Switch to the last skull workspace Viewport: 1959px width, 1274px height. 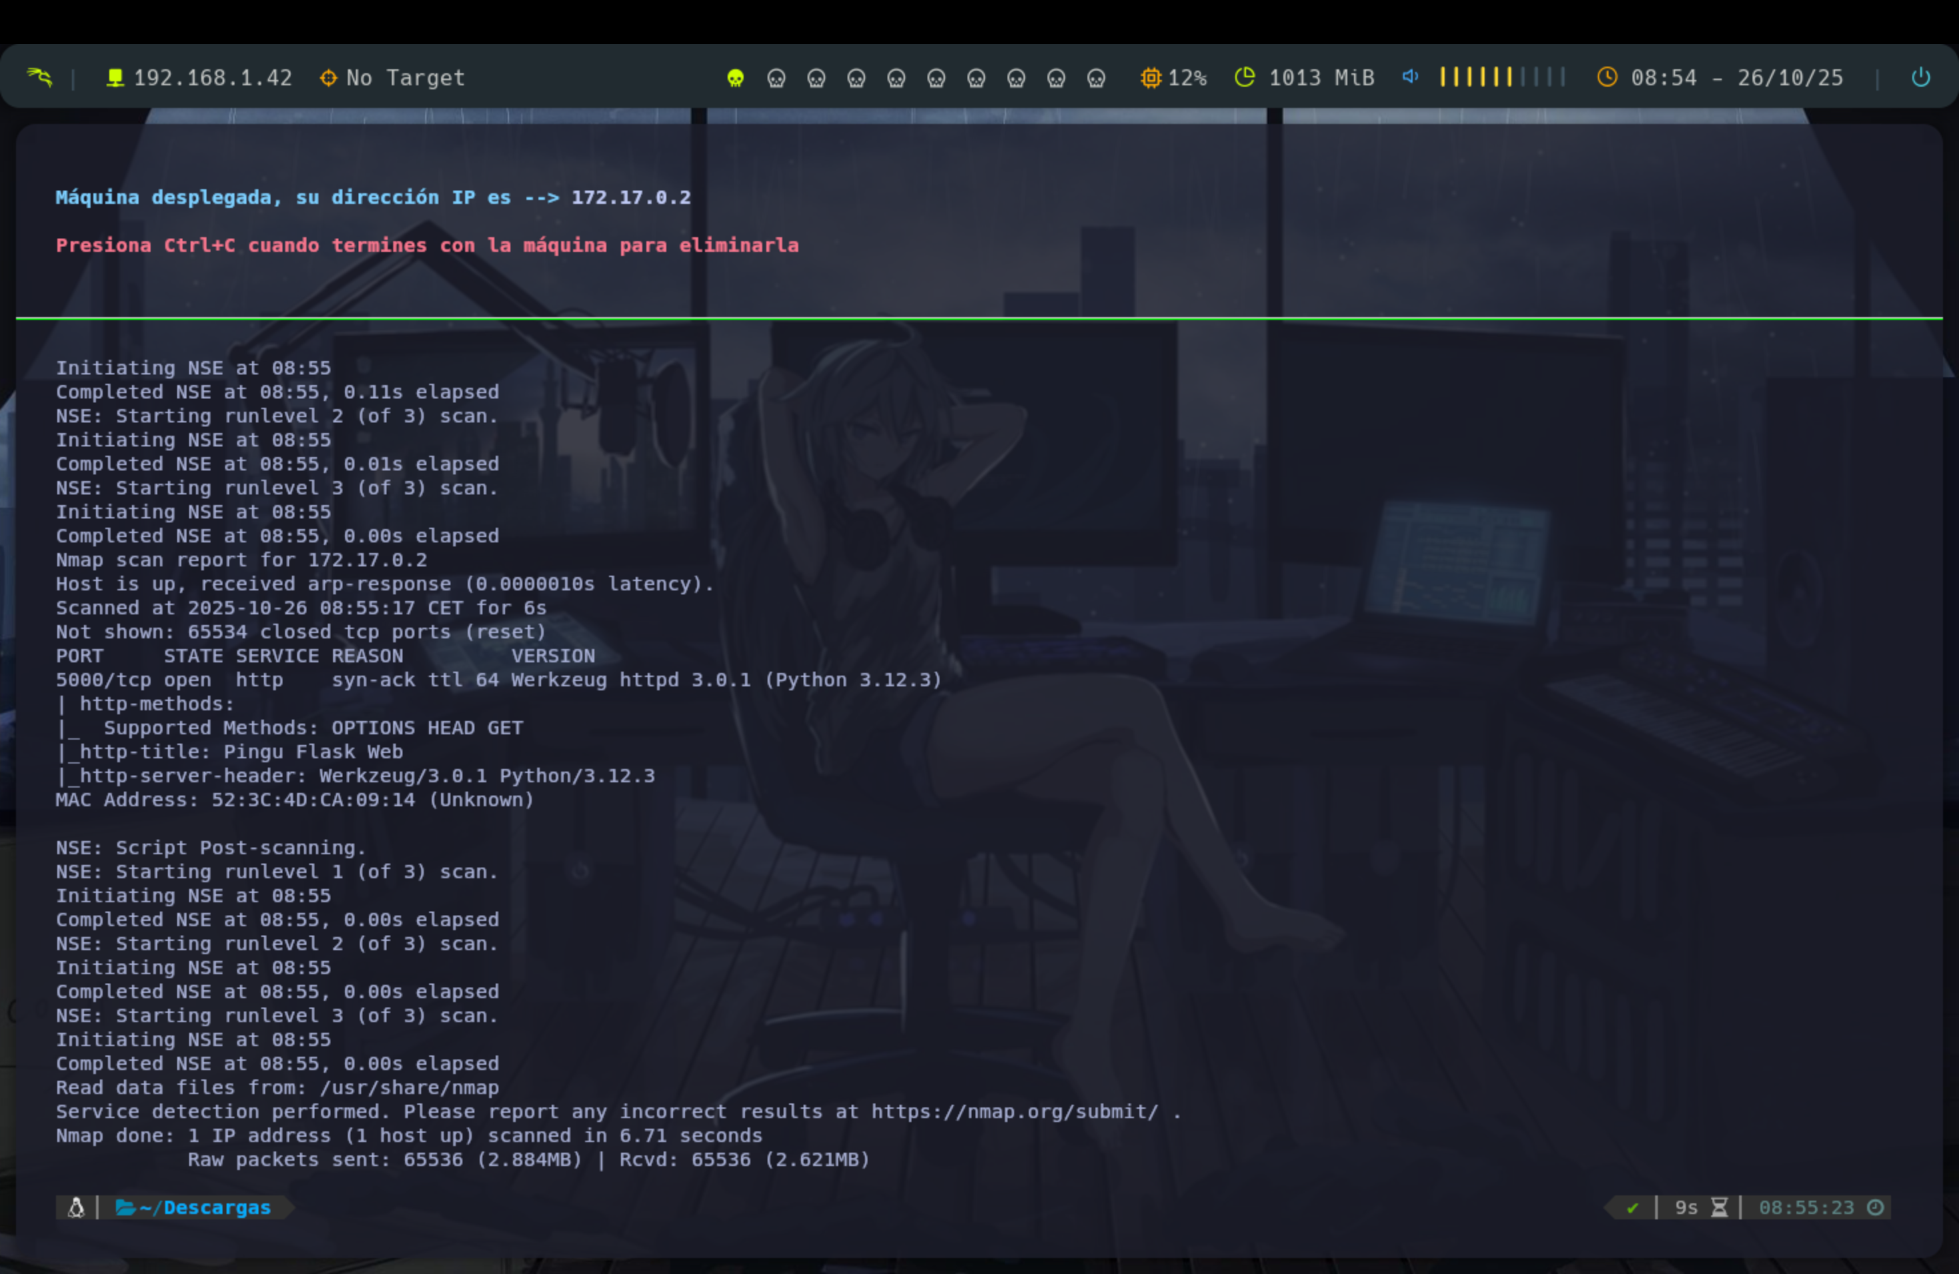pos(1095,78)
